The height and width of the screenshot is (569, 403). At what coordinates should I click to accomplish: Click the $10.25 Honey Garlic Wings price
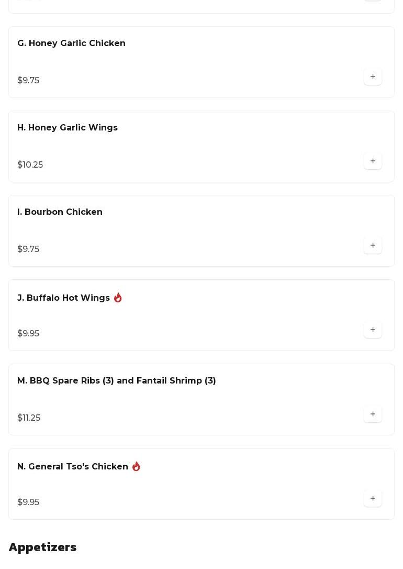click(30, 165)
